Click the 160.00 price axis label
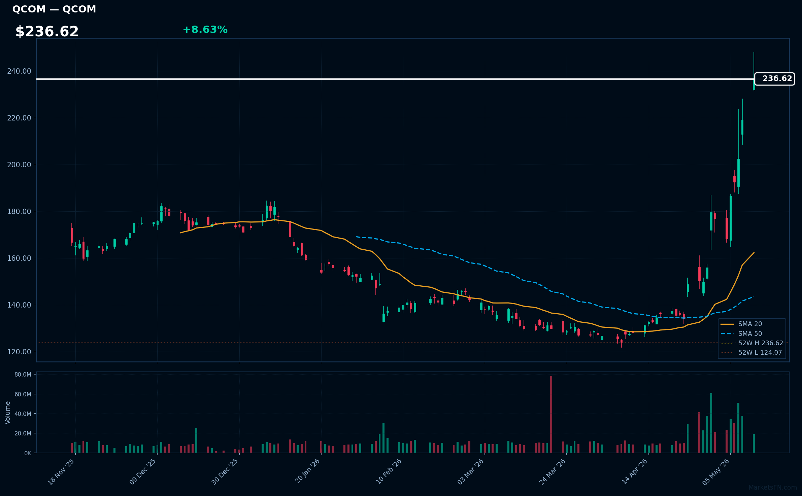This screenshot has width=802, height=496. tap(19, 258)
